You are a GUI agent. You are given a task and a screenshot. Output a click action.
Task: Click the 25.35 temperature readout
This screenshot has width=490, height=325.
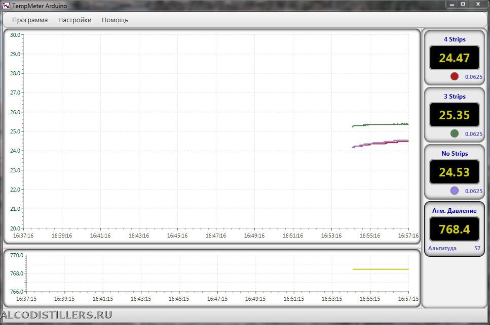click(455, 115)
